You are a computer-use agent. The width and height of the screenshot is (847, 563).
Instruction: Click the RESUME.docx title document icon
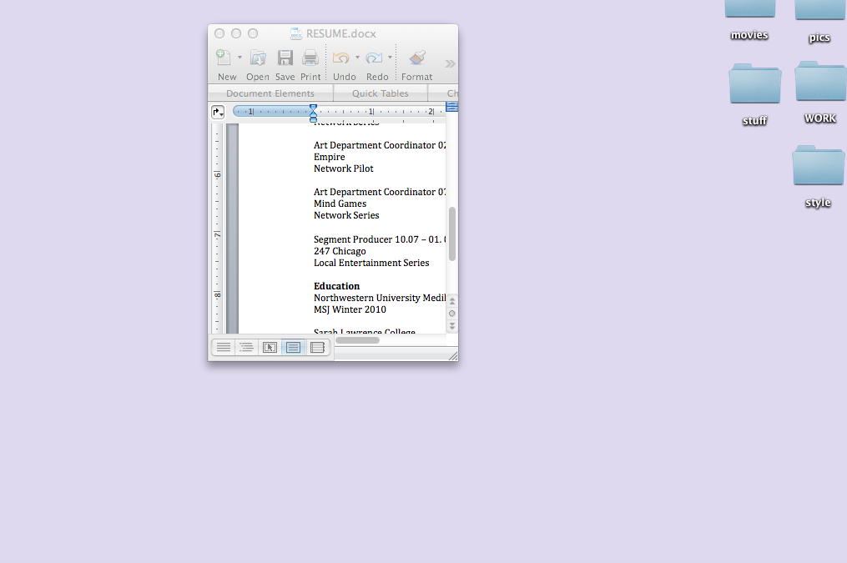[296, 33]
